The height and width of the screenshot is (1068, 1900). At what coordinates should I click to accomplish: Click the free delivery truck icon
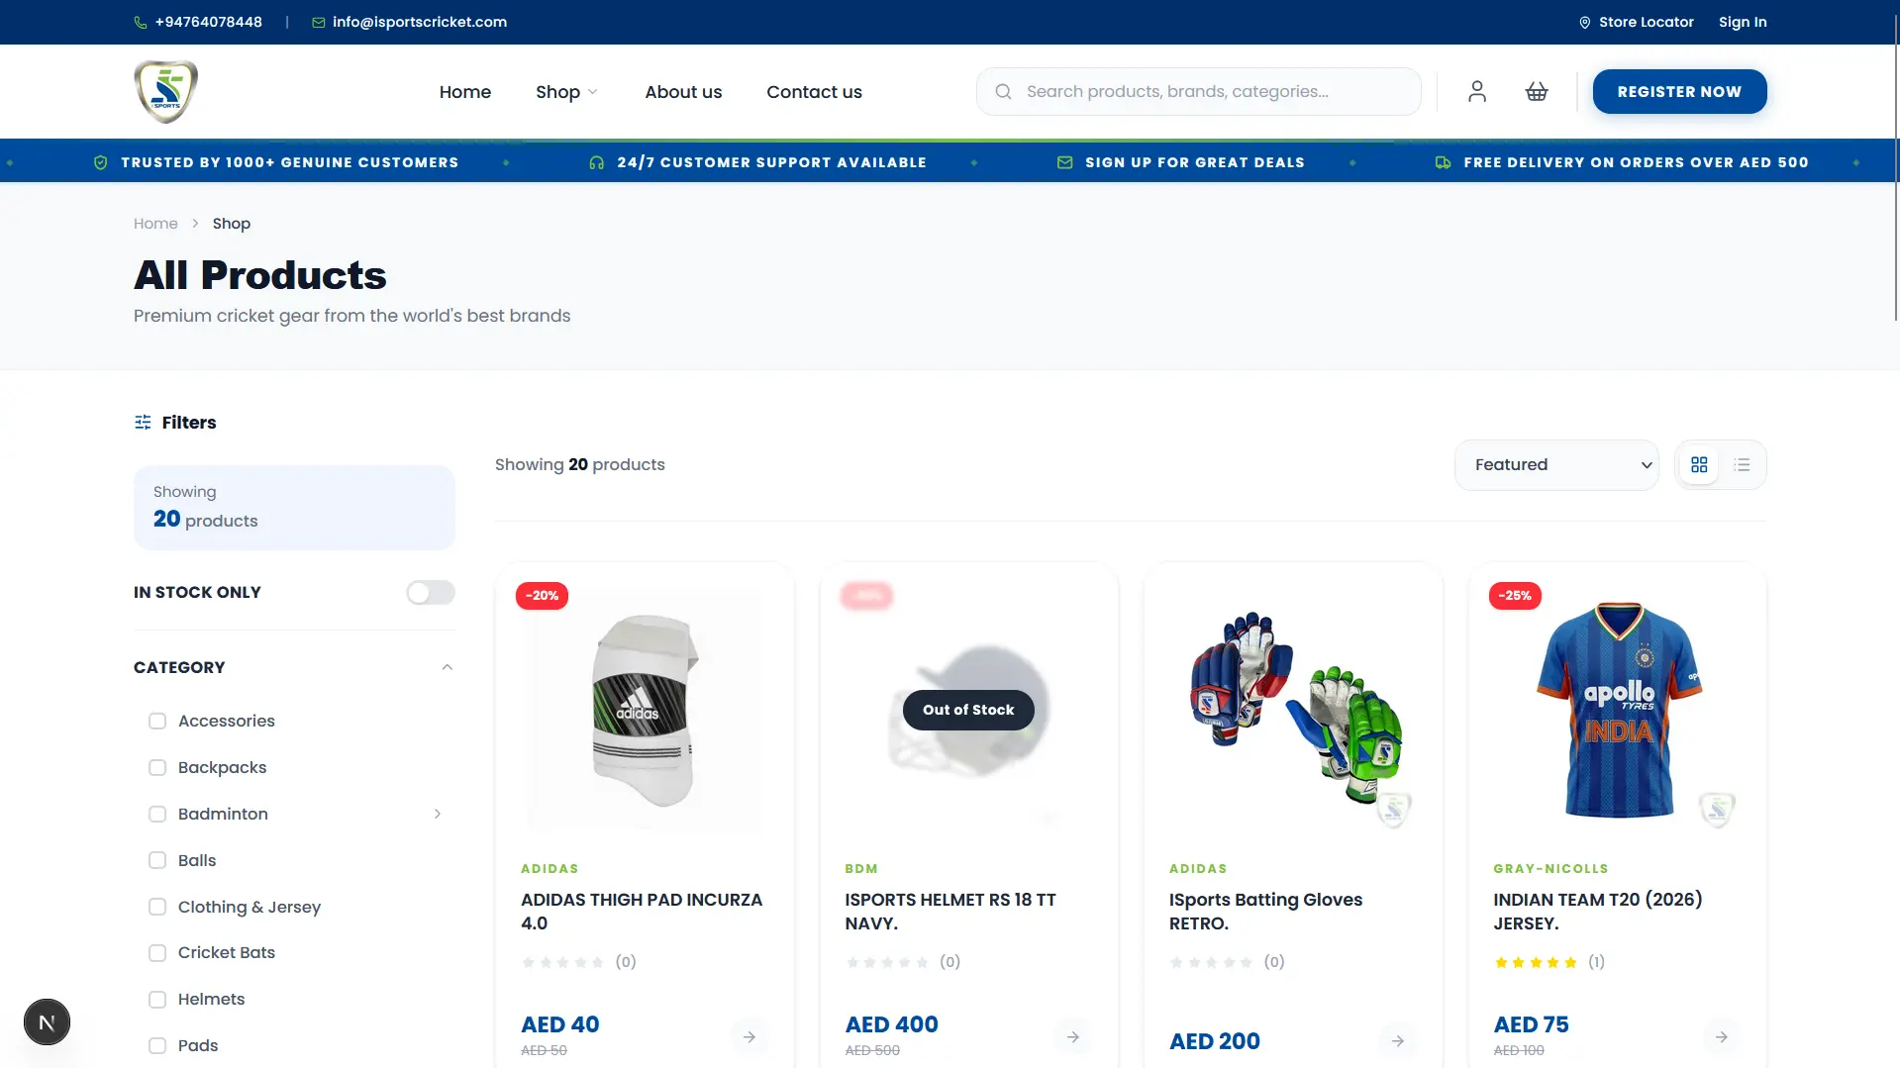click(x=1444, y=162)
